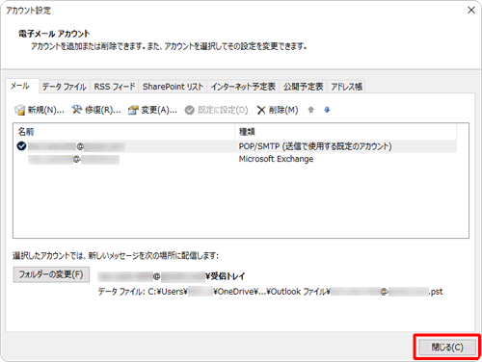Viewport: 482px width, 362px height.
Task: Select the POP/SMTP default account row
Action: pos(235,146)
